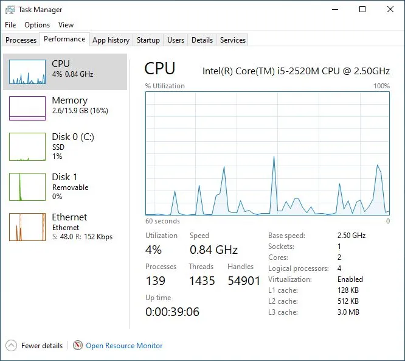
Task: Go to the Startup tab
Action: click(148, 40)
